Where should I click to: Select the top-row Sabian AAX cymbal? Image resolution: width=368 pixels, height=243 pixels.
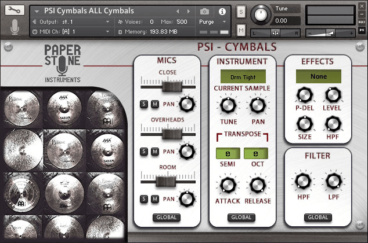pos(64,109)
